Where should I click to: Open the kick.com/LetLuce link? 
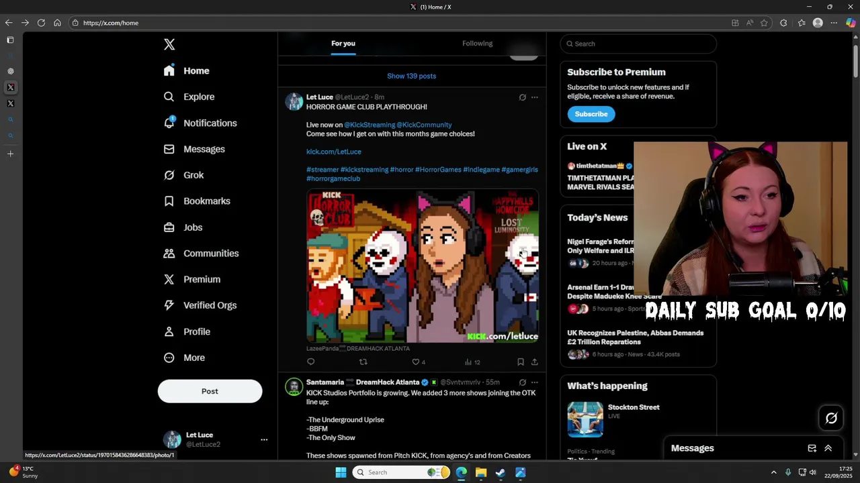[334, 152]
